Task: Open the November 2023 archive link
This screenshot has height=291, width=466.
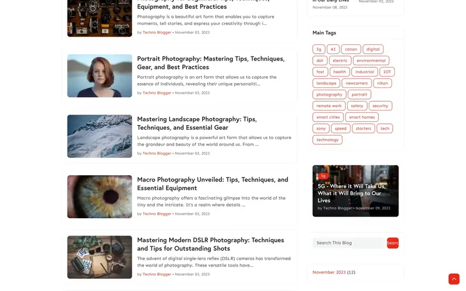Action: pos(329,272)
